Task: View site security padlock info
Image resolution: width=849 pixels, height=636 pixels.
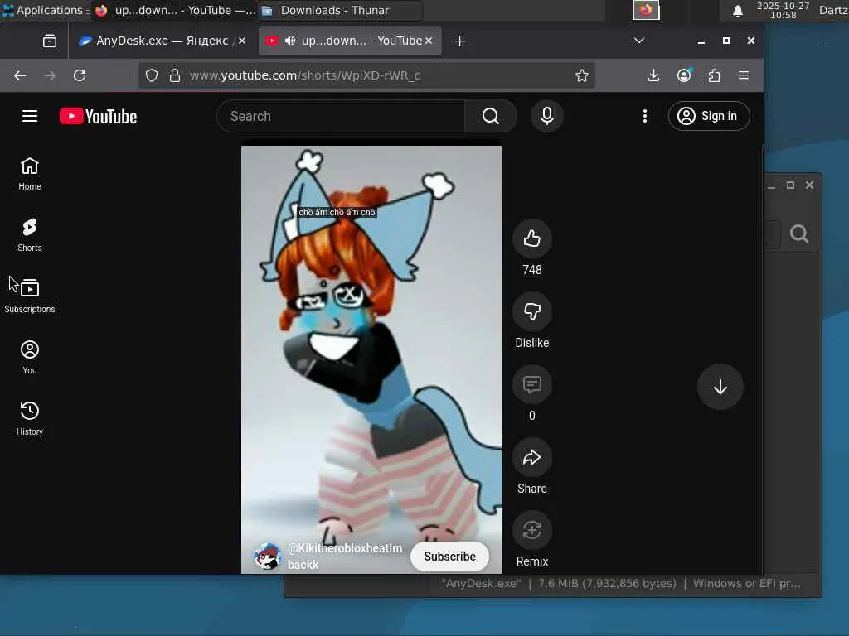Action: [174, 75]
